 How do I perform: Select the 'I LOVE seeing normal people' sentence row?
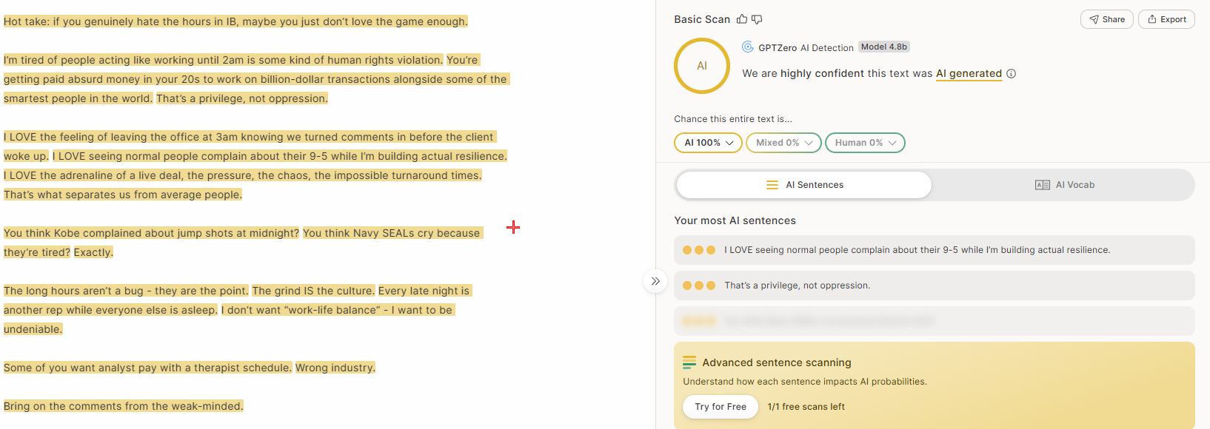coord(935,250)
